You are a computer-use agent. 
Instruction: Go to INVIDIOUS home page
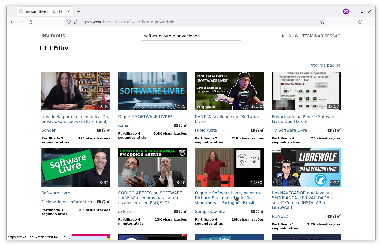[53, 36]
